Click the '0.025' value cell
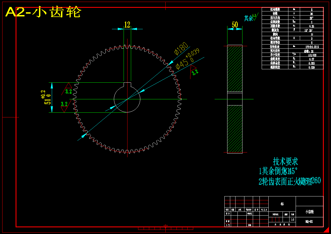This screenshot has width=331, height=234. click(312, 63)
